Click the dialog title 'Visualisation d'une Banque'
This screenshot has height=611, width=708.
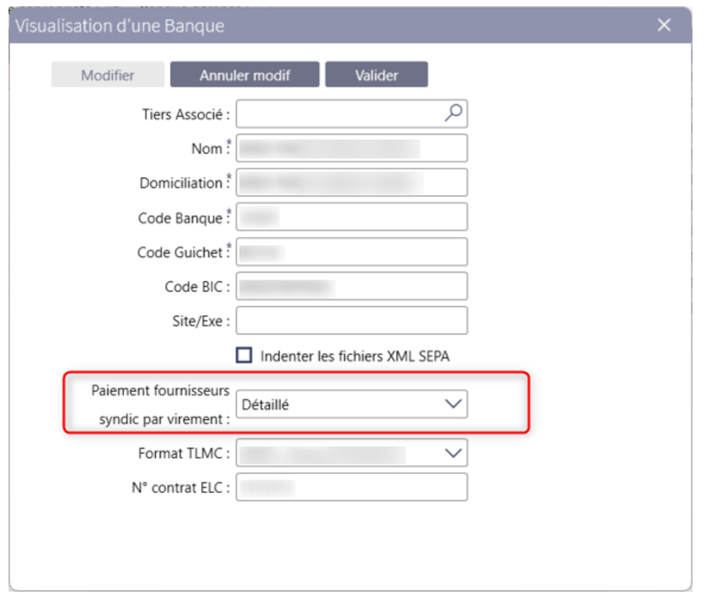(120, 26)
